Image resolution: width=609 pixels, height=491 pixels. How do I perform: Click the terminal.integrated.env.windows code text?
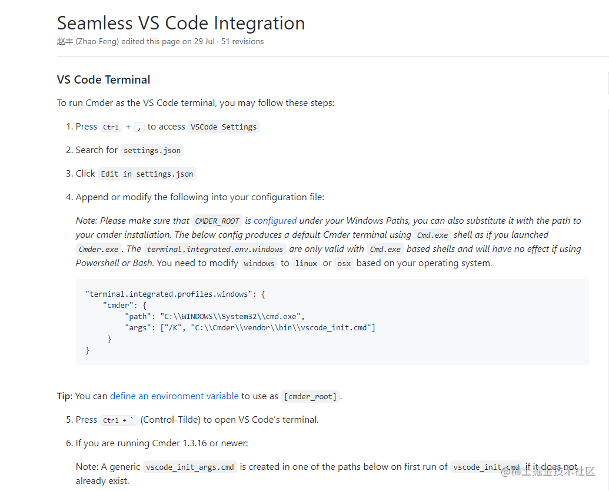click(214, 248)
